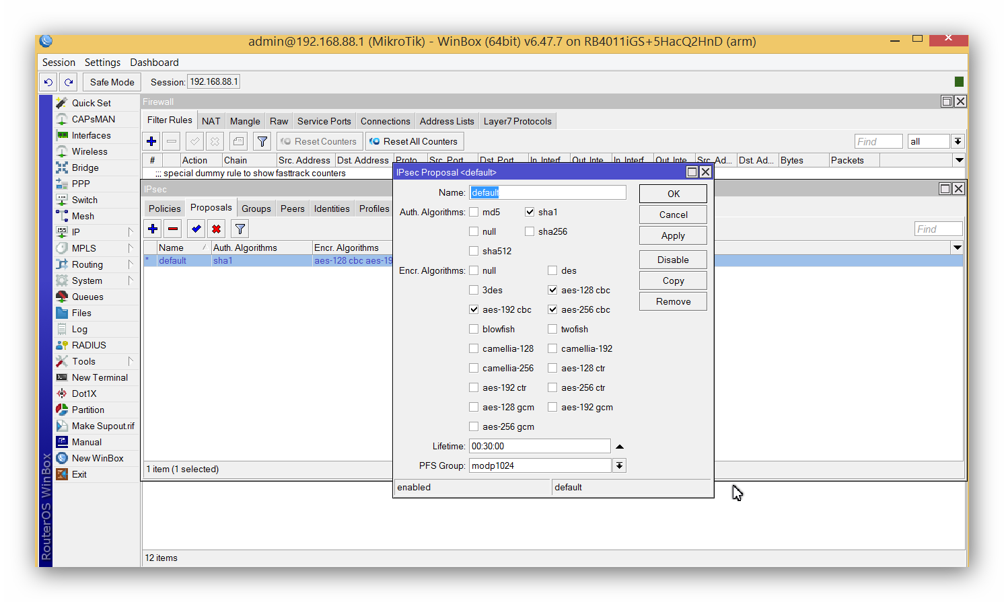This screenshot has width=1004, height=602.
Task: Uncheck aes-128 cbc encryption
Action: (x=552, y=290)
